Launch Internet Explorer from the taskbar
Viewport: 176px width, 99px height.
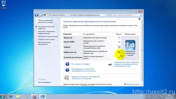11,97
